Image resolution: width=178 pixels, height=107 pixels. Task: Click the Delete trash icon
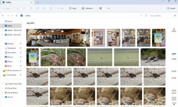click(51, 8)
